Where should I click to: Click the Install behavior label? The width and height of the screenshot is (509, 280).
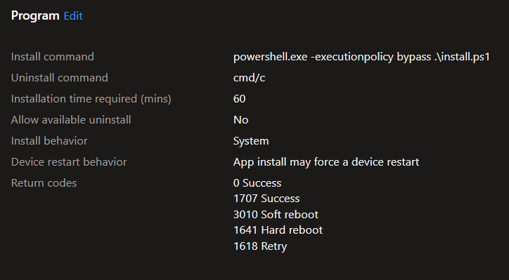pos(49,141)
